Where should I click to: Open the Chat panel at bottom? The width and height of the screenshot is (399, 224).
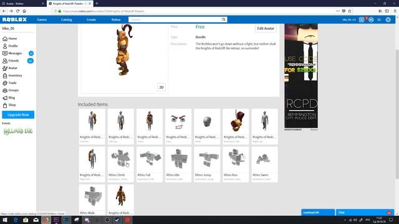tap(365, 212)
